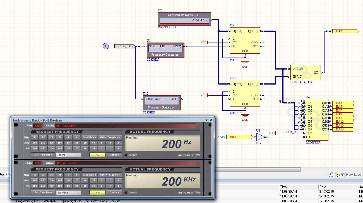Open Other Frequency options for U10 CLKGEN
This screenshot has height=203, width=363.
[110, 175]
